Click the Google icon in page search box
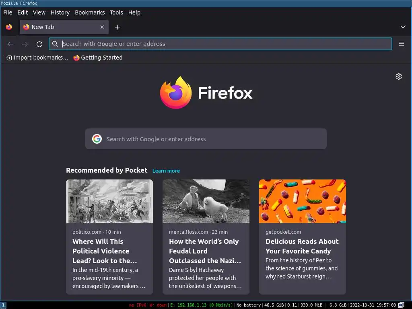412x309 pixels. coord(97,139)
